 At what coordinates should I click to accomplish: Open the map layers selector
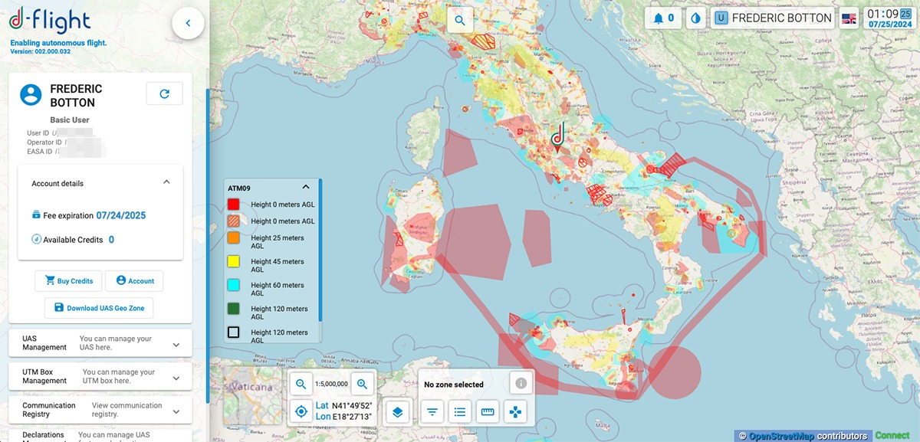click(397, 411)
